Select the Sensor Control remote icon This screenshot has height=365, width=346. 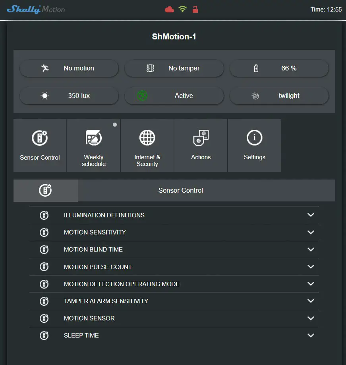[x=40, y=138]
